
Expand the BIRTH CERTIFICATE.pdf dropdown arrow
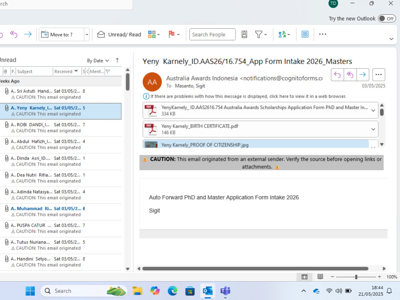click(373, 129)
